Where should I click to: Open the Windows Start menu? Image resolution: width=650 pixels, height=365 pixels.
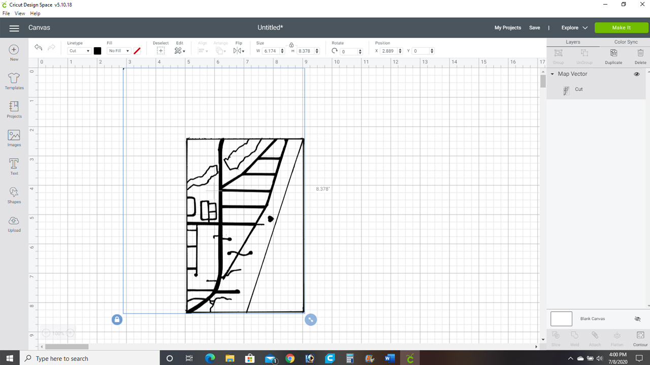pos(10,358)
